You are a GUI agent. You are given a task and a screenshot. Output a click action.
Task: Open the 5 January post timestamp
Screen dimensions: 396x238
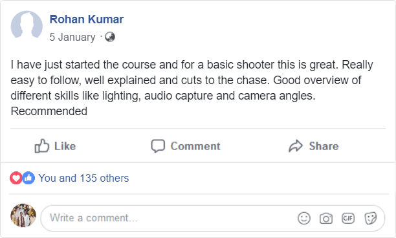point(72,37)
